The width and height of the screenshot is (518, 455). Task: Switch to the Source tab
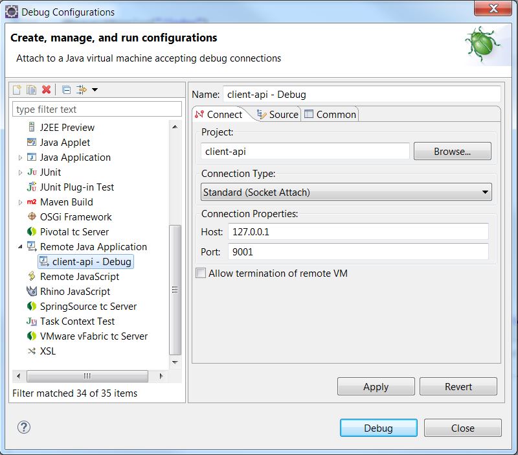(278, 115)
